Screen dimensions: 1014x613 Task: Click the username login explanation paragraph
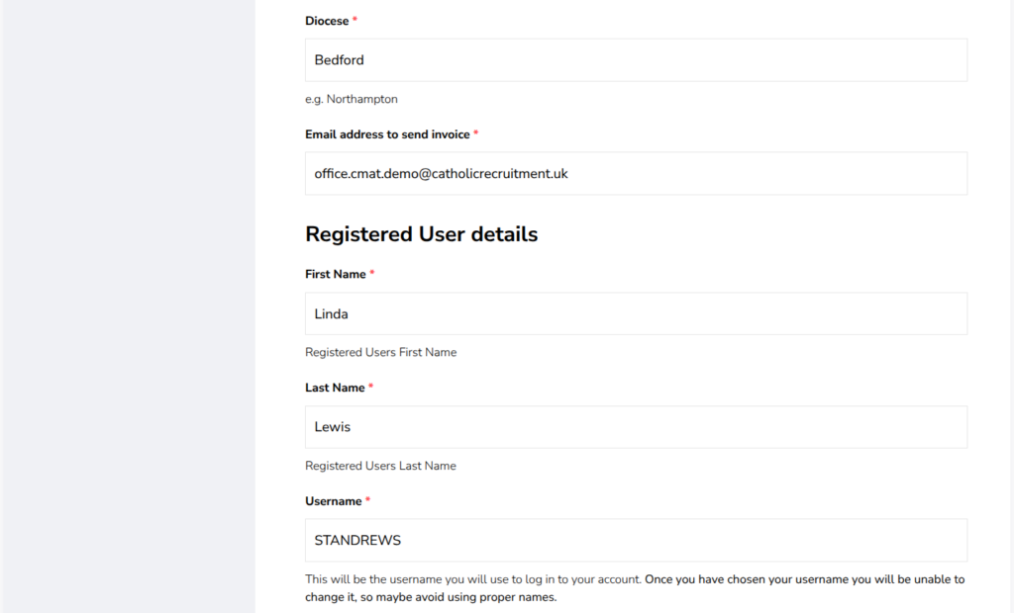(x=634, y=588)
